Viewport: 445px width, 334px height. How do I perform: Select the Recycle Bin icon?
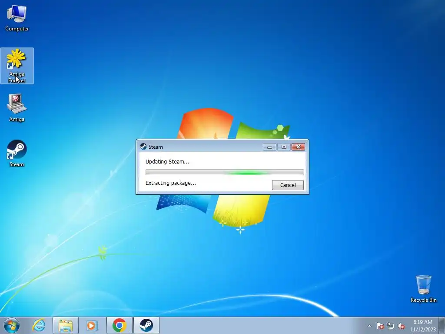[423, 289]
